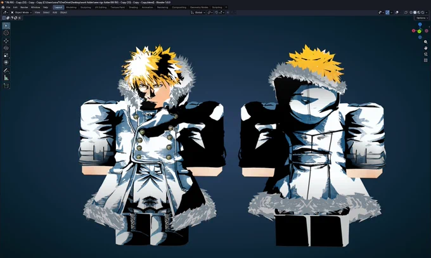Click the pan hand viewport icon
Screen dimensions: 431x258
point(425,48)
